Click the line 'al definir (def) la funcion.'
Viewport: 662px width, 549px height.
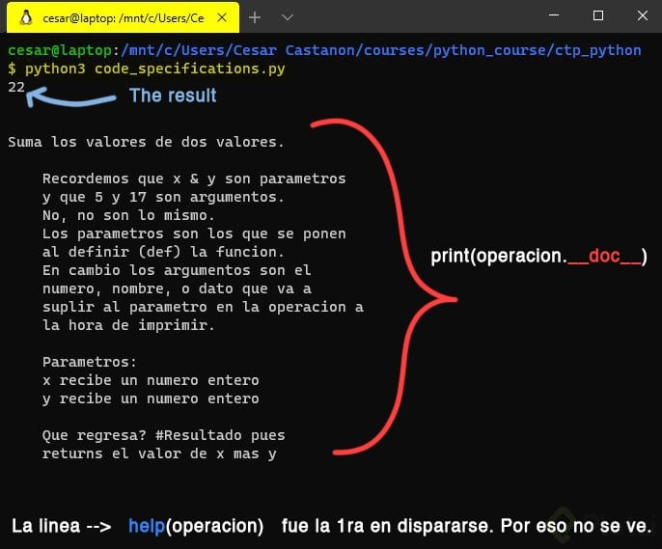pyautogui.click(x=163, y=252)
